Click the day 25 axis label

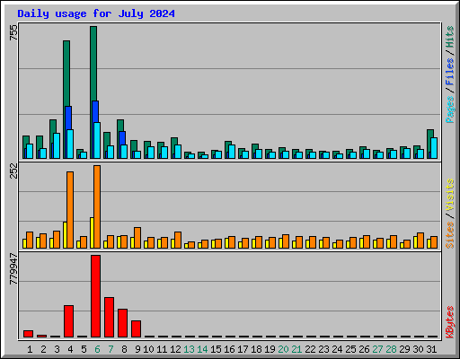click(x=350, y=349)
